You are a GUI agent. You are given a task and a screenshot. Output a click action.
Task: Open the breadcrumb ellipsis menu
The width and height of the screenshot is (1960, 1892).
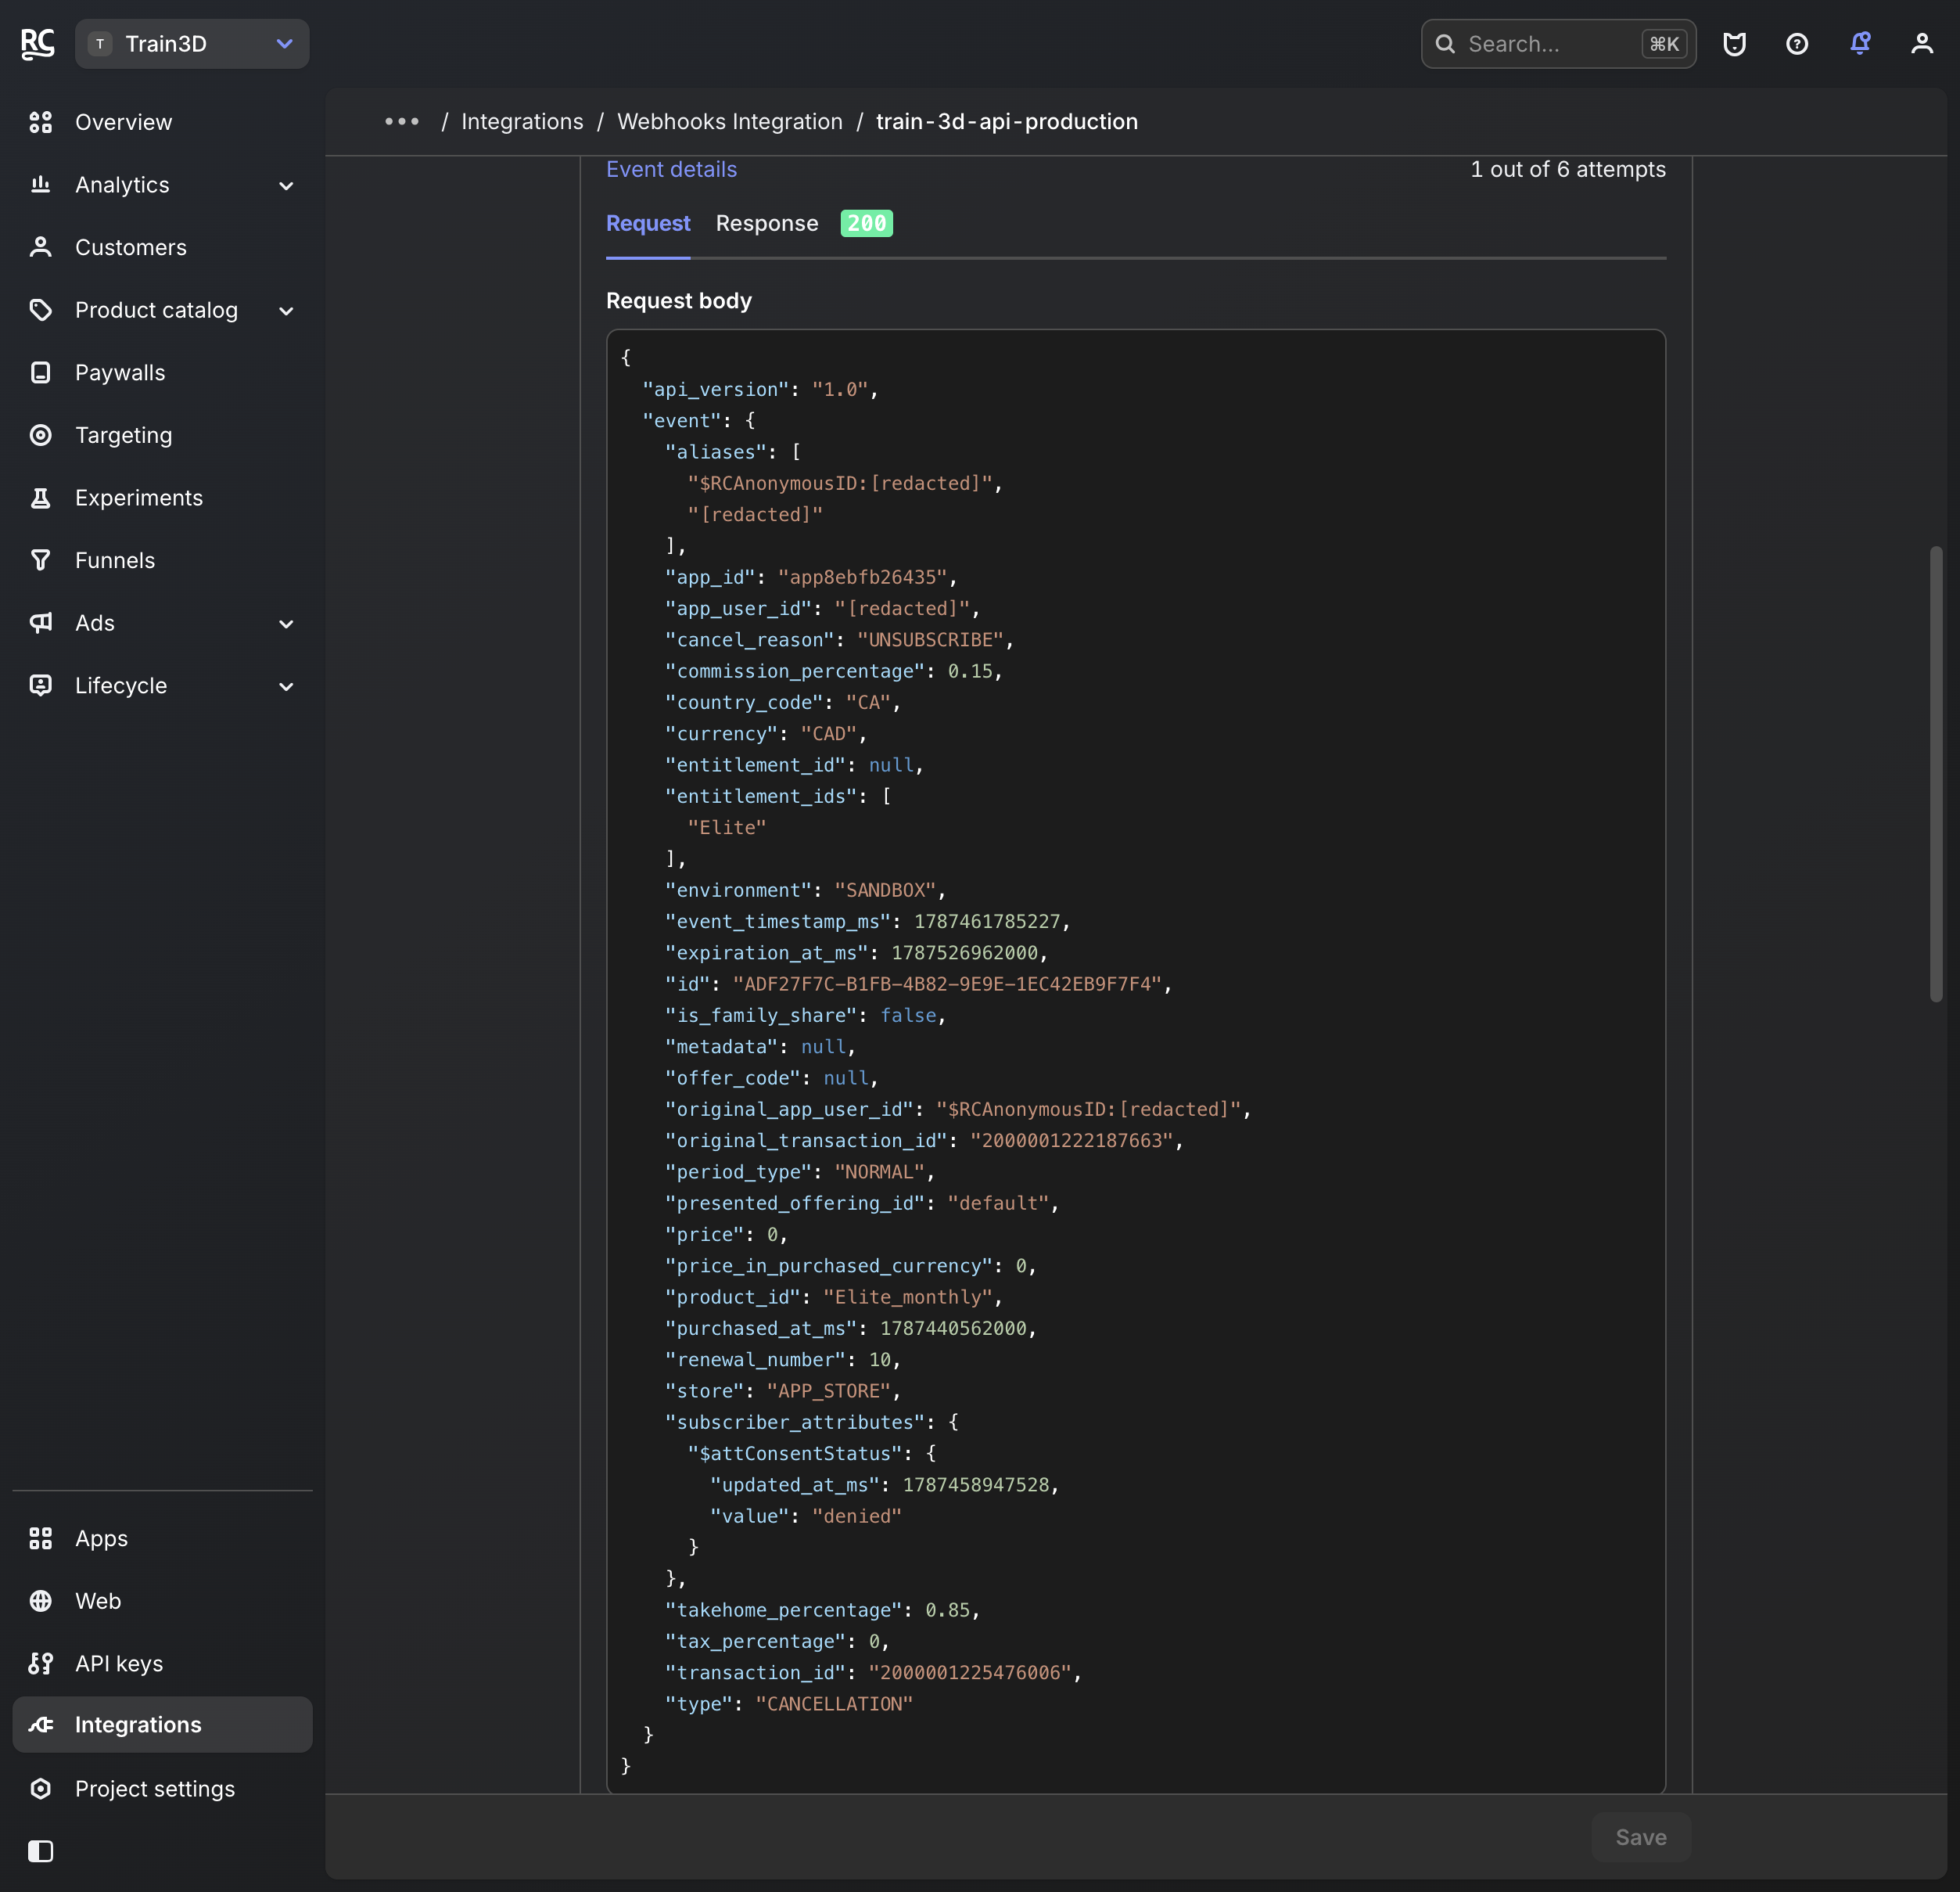pyautogui.click(x=402, y=121)
